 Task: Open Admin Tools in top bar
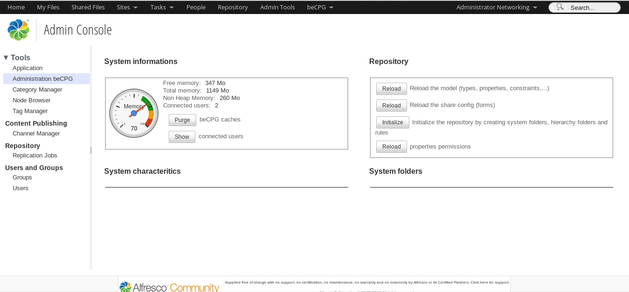278,7
